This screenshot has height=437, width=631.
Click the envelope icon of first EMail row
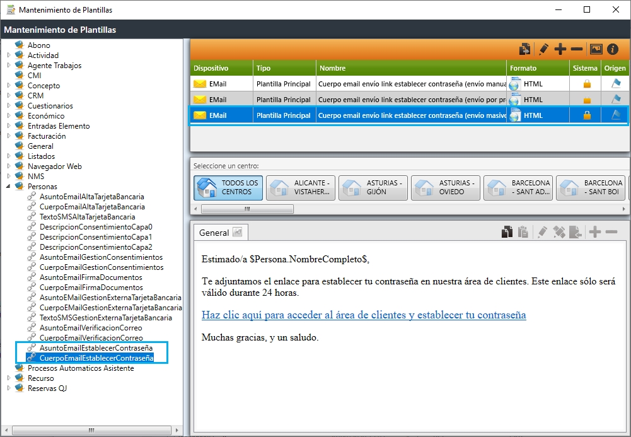pos(200,84)
